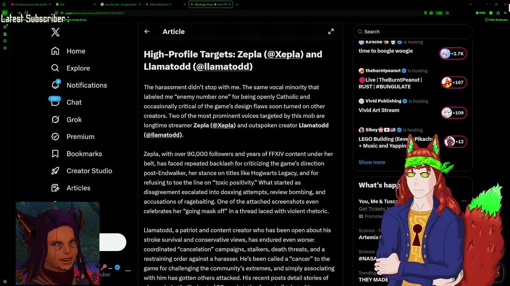510x286 pixels.
Task: Open a new browser tab
Action: tap(237, 4)
